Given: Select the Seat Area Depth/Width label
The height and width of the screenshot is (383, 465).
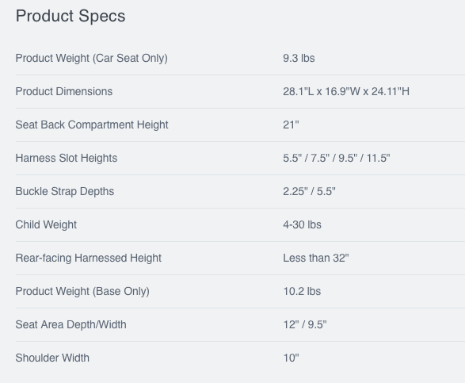Looking at the screenshot, I should (71, 324).
